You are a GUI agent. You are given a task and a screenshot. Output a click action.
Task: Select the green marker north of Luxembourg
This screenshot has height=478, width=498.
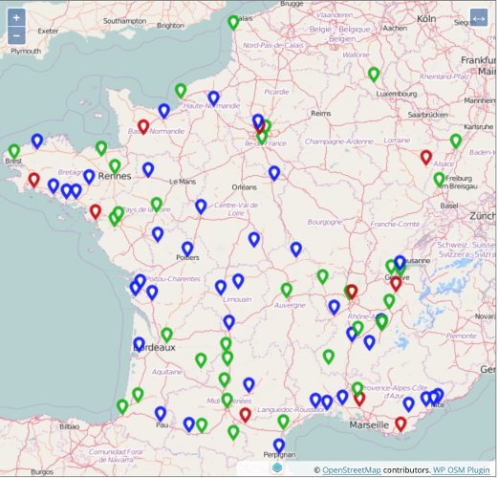tap(374, 75)
